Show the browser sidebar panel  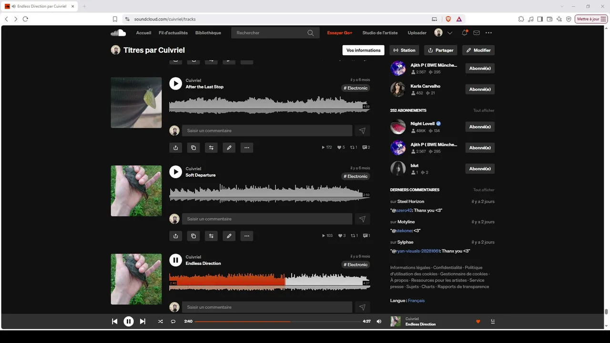coord(540,19)
